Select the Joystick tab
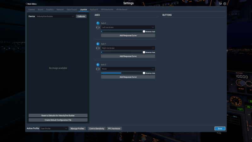252x142 pixels. (83, 10)
